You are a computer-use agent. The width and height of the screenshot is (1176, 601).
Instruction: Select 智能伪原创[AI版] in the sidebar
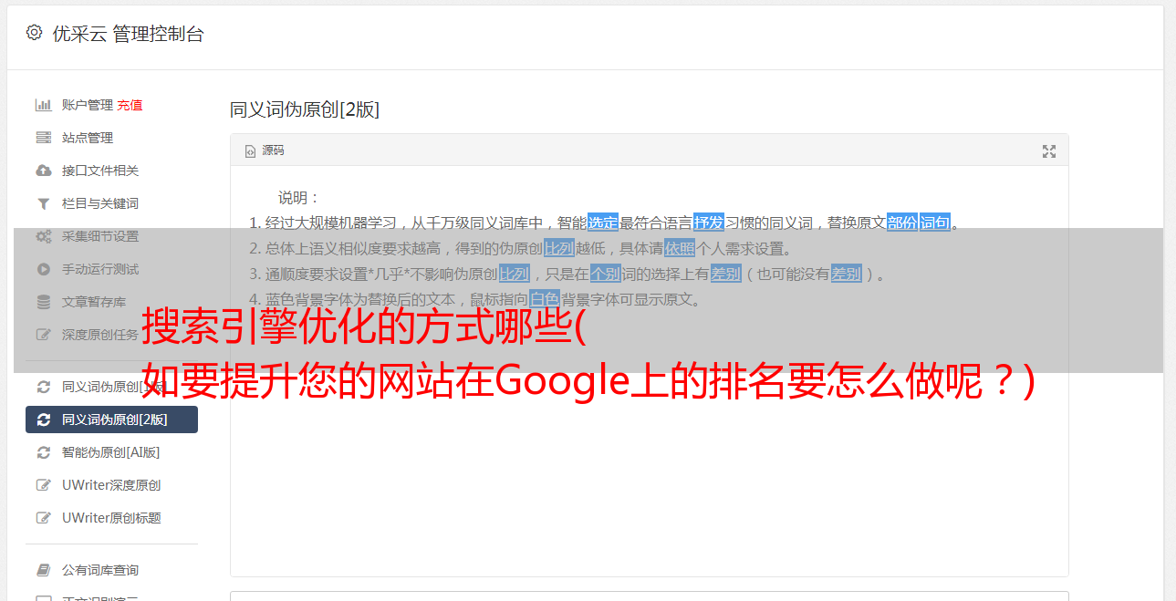click(111, 452)
